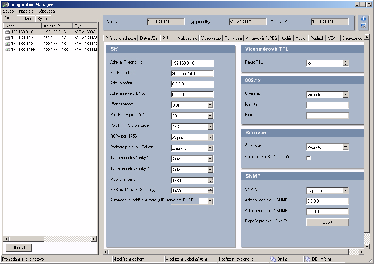Click the device icon for 192.168.0.166
Image resolution: width=374 pixels, height=264 pixels.
(x=8, y=50)
